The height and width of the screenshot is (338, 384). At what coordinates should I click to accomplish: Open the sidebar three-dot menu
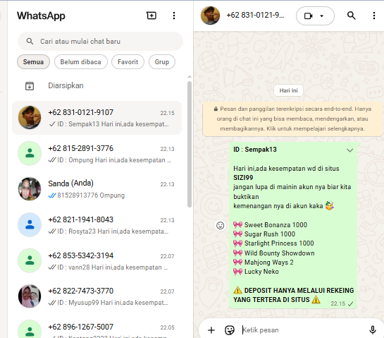(x=174, y=16)
